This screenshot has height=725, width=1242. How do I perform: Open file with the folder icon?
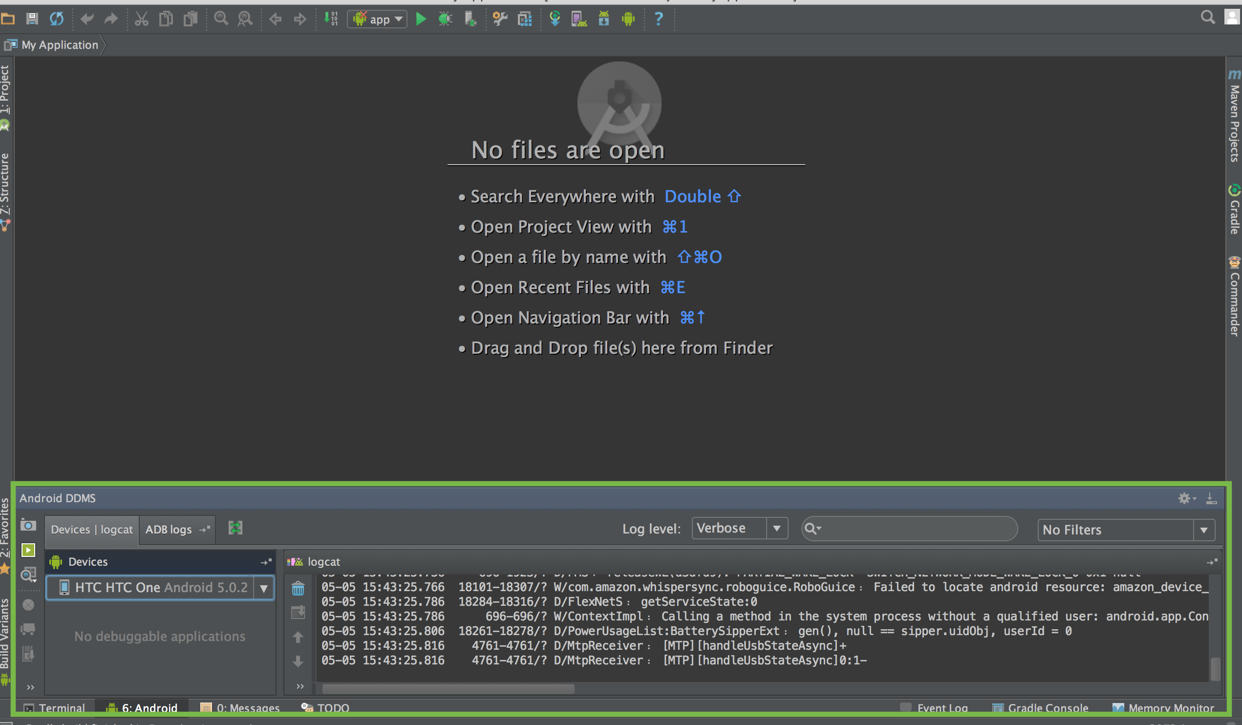[8, 19]
